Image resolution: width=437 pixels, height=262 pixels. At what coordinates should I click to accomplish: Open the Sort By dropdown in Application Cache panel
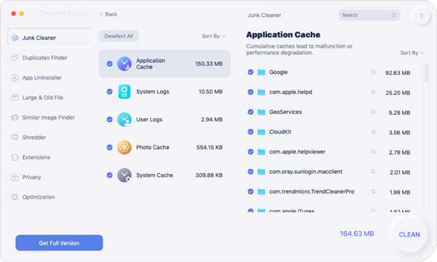[x=412, y=53]
